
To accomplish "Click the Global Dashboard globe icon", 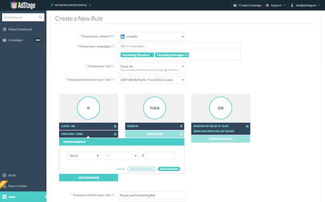I will pos(4,30).
